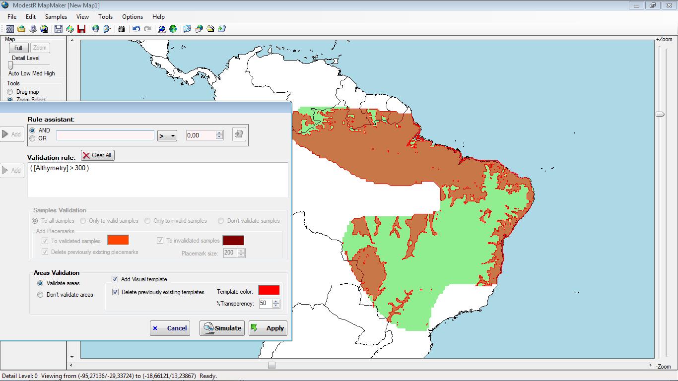Select the AND rule operator
Viewport: 678px width, 381px height.
pos(32,130)
